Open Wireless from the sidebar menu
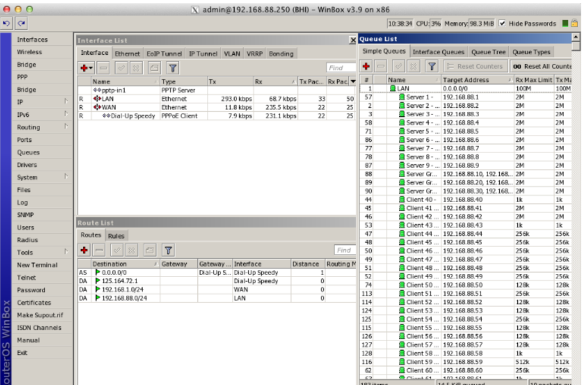 pyautogui.click(x=29, y=52)
